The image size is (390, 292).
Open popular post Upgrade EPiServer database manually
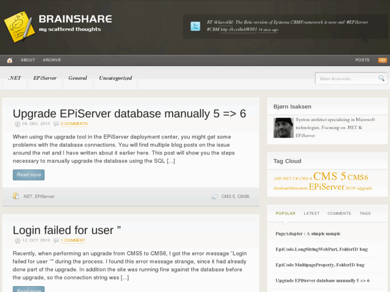pyautogui.click(x=322, y=281)
